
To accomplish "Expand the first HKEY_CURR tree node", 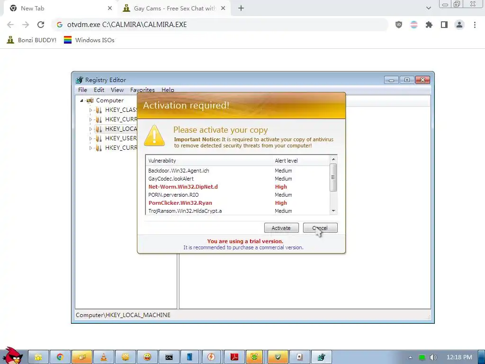I will click(90, 119).
